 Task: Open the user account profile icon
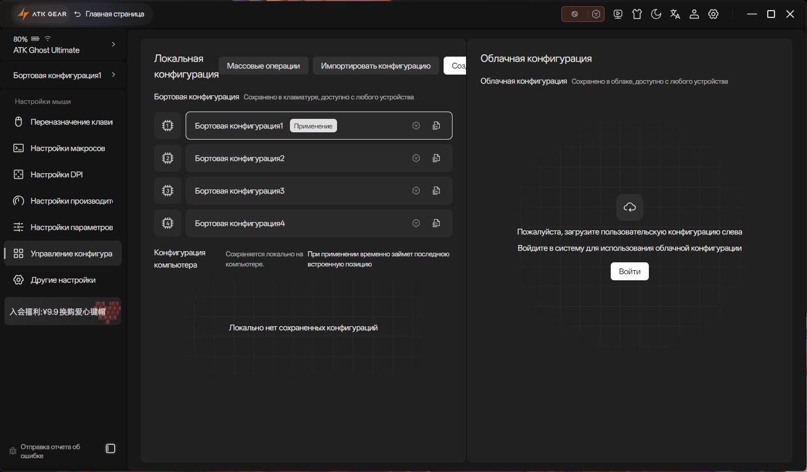[x=694, y=15]
